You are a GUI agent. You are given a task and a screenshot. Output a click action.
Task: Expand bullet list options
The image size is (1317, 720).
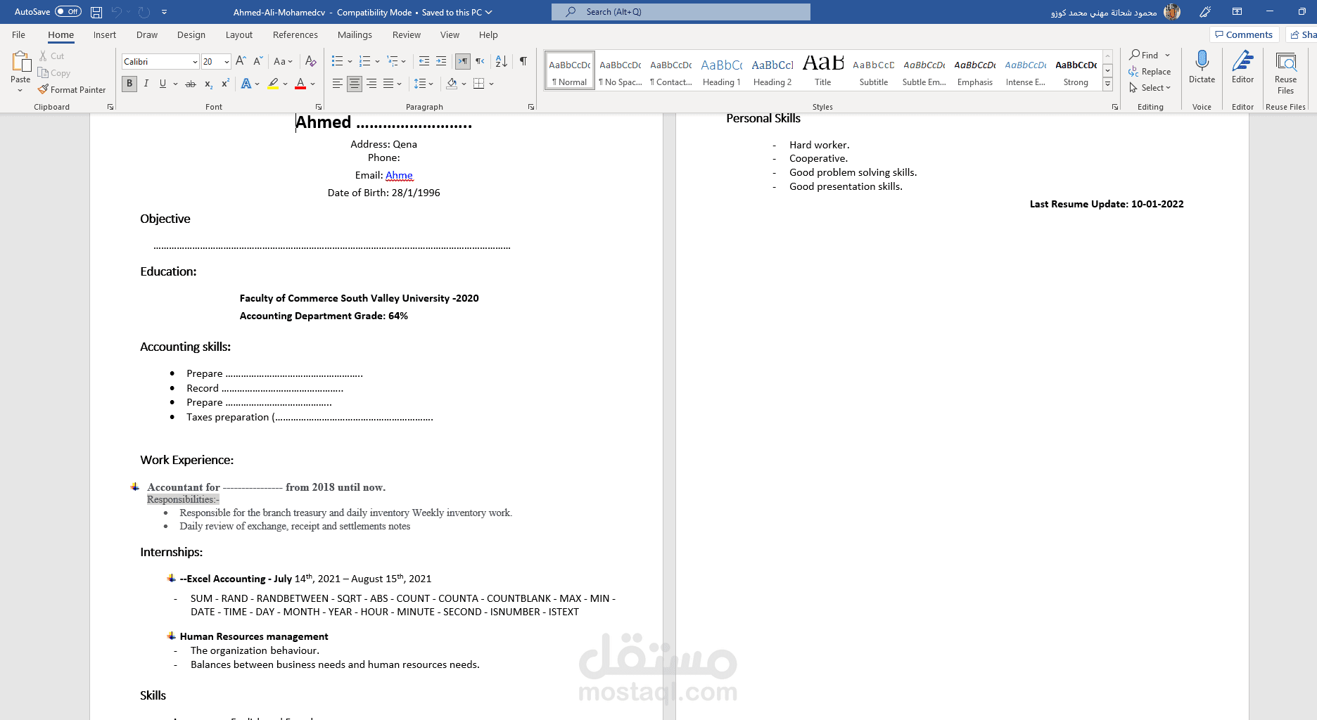pos(350,61)
